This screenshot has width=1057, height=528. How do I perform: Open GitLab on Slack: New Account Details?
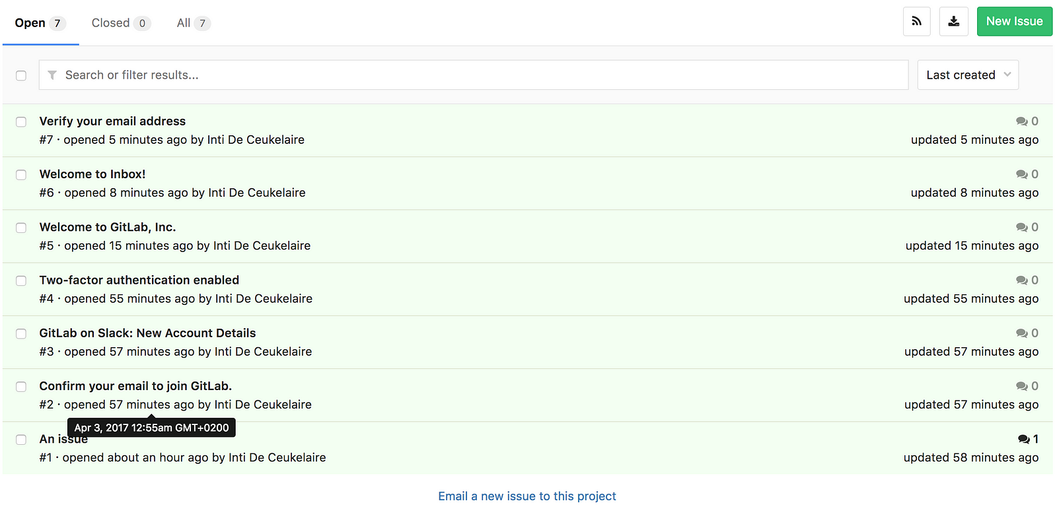pos(147,333)
